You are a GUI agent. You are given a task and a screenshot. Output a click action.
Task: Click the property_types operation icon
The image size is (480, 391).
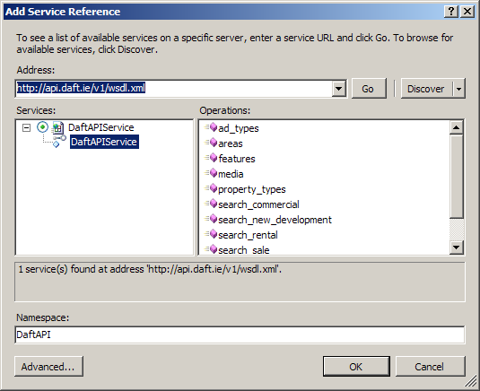click(x=211, y=188)
